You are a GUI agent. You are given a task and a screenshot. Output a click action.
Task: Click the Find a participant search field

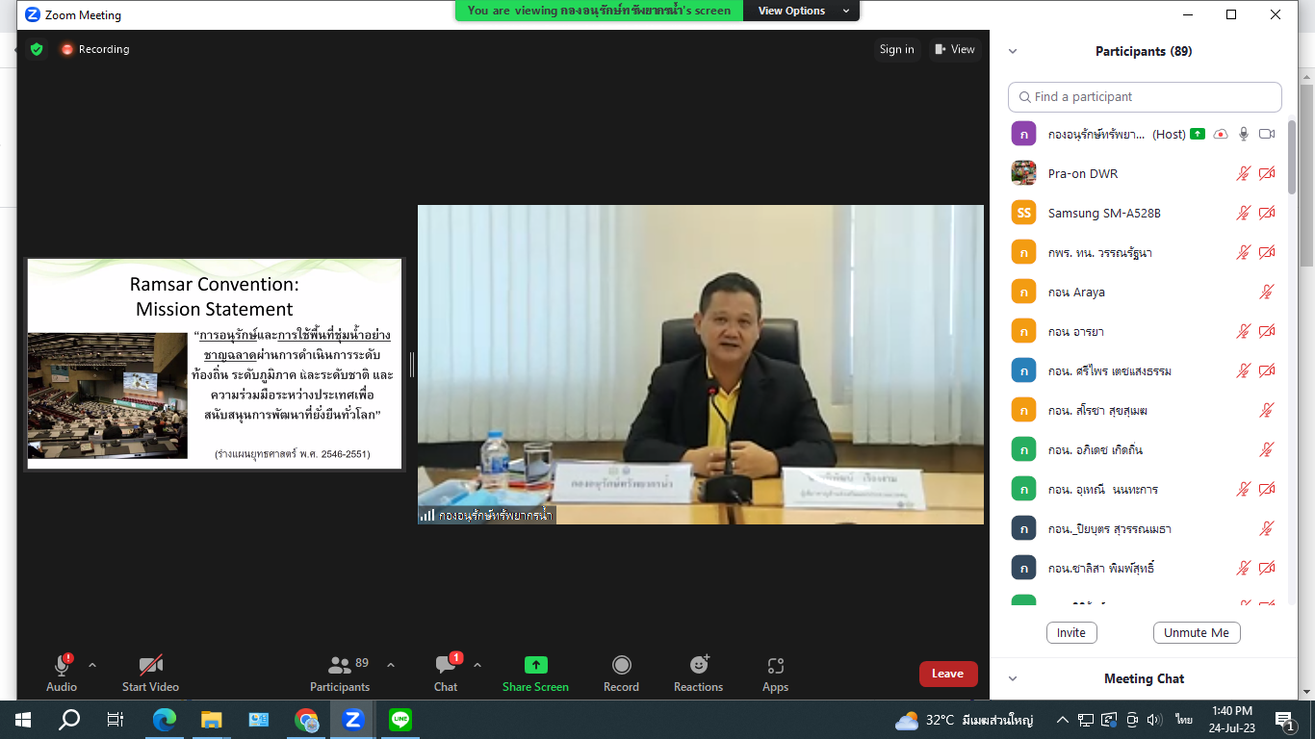click(1145, 97)
